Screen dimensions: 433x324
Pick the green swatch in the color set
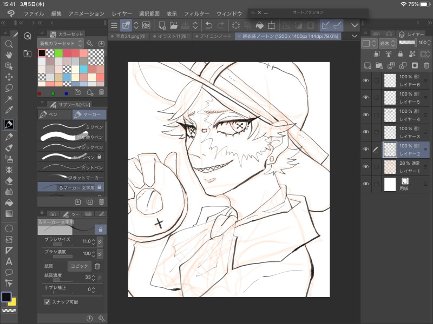point(58,53)
